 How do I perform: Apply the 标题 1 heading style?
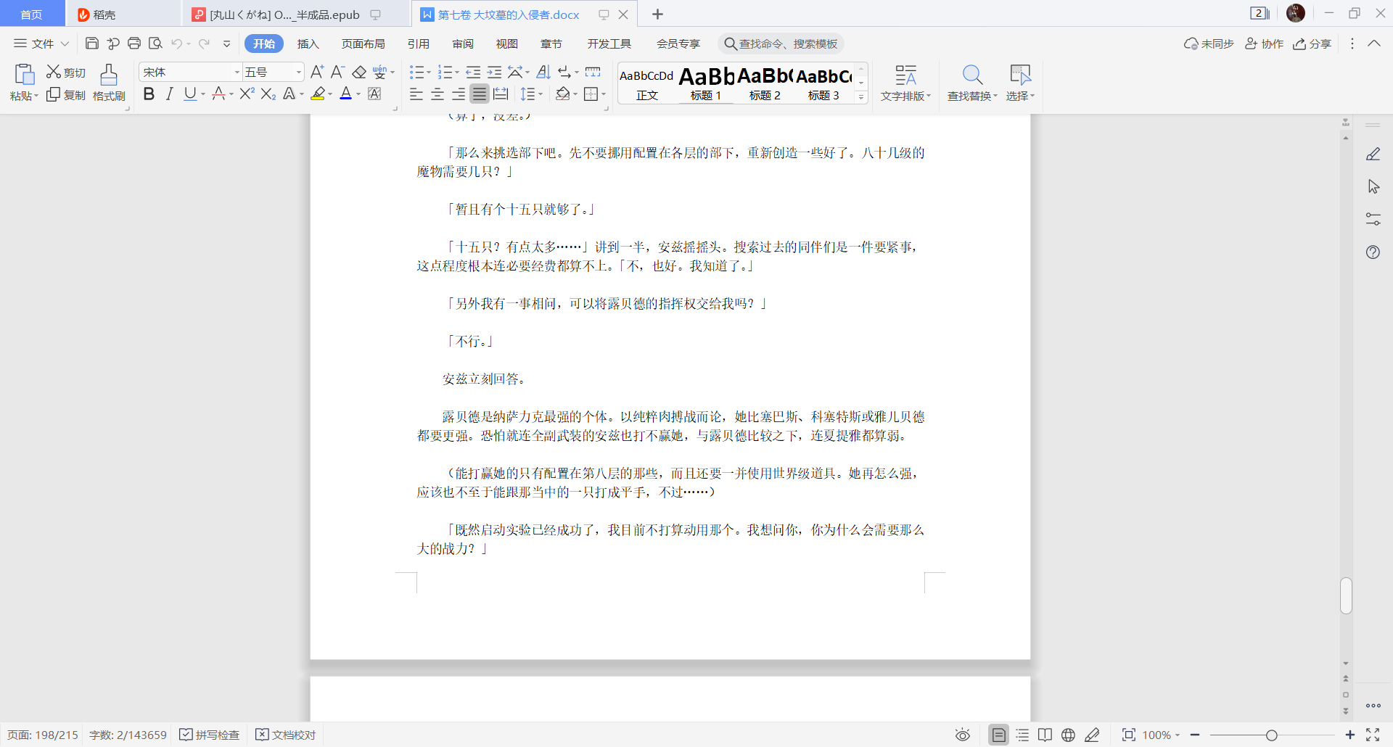(707, 83)
